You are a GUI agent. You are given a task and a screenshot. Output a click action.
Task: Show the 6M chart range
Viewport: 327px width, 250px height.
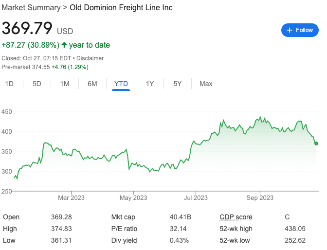pyautogui.click(x=92, y=84)
